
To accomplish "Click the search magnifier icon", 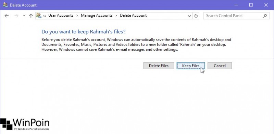I will coord(265,16).
